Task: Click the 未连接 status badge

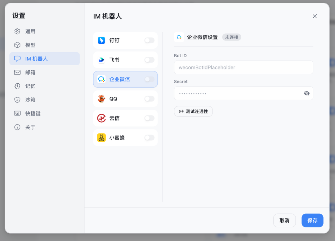Action: (x=232, y=37)
